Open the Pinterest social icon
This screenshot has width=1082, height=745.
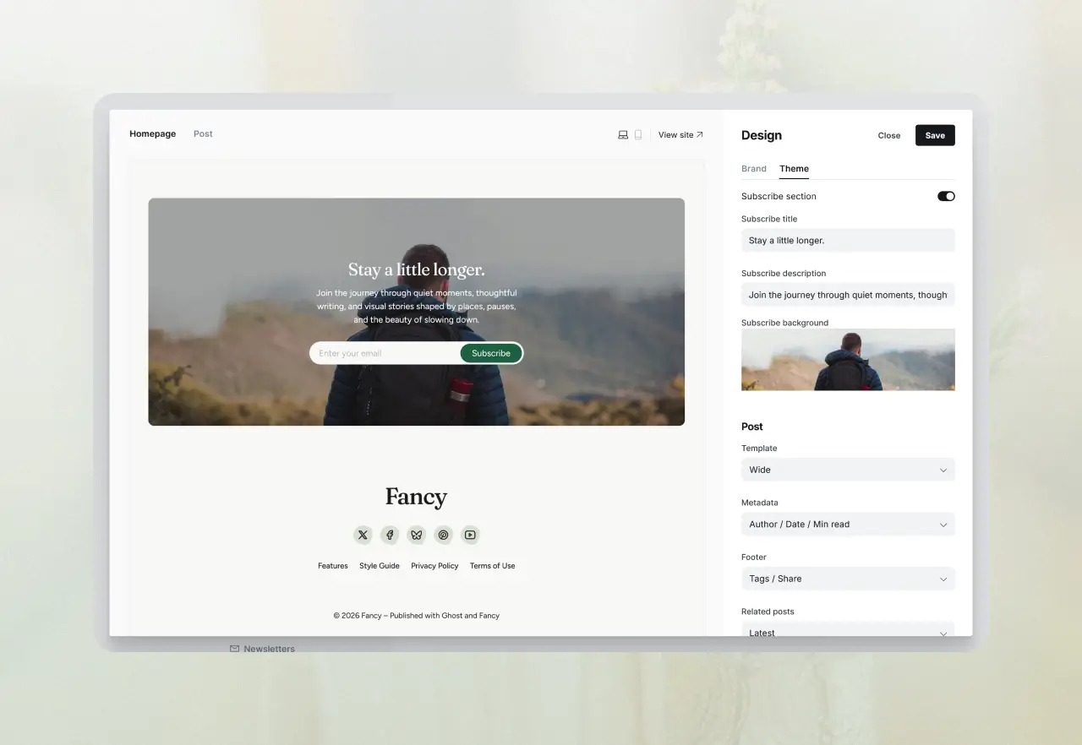click(x=443, y=535)
